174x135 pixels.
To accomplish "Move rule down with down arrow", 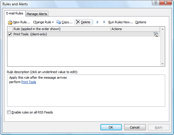I will (104, 22).
